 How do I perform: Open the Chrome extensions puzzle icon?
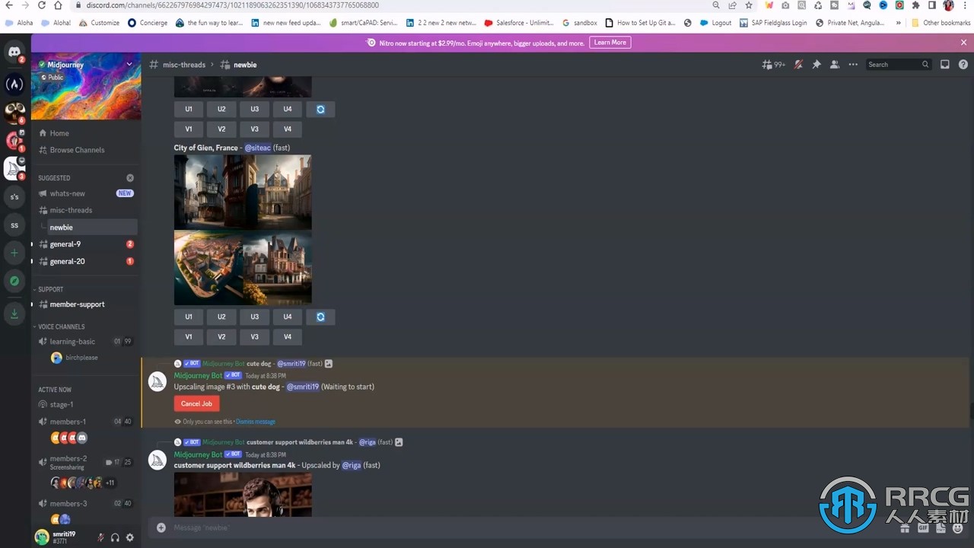(x=915, y=5)
